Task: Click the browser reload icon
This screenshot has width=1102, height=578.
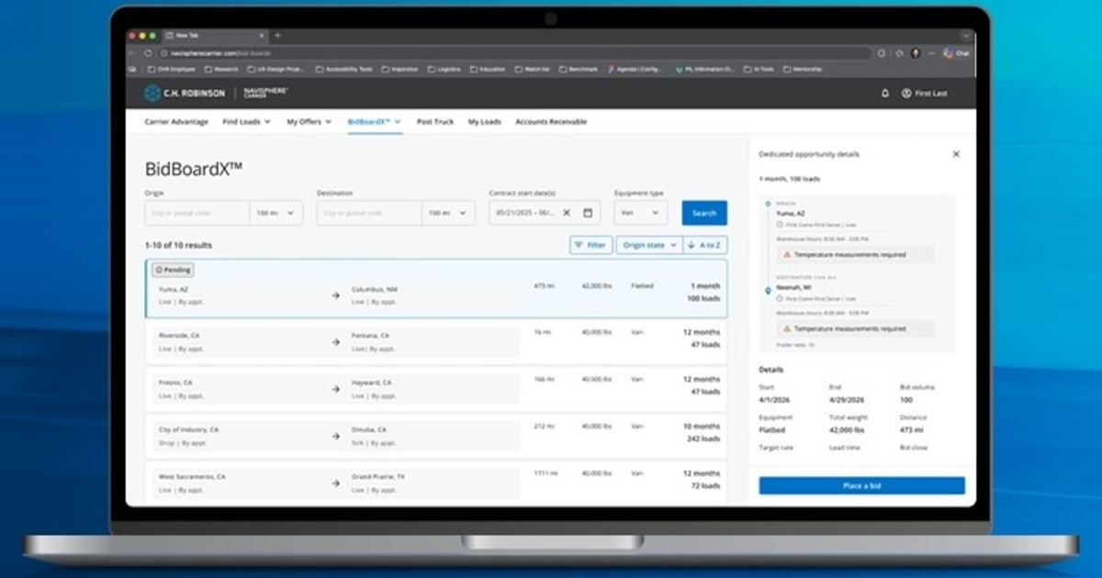Action: pyautogui.click(x=149, y=53)
